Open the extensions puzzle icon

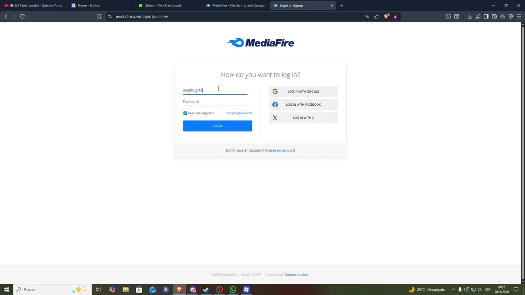(x=448, y=16)
